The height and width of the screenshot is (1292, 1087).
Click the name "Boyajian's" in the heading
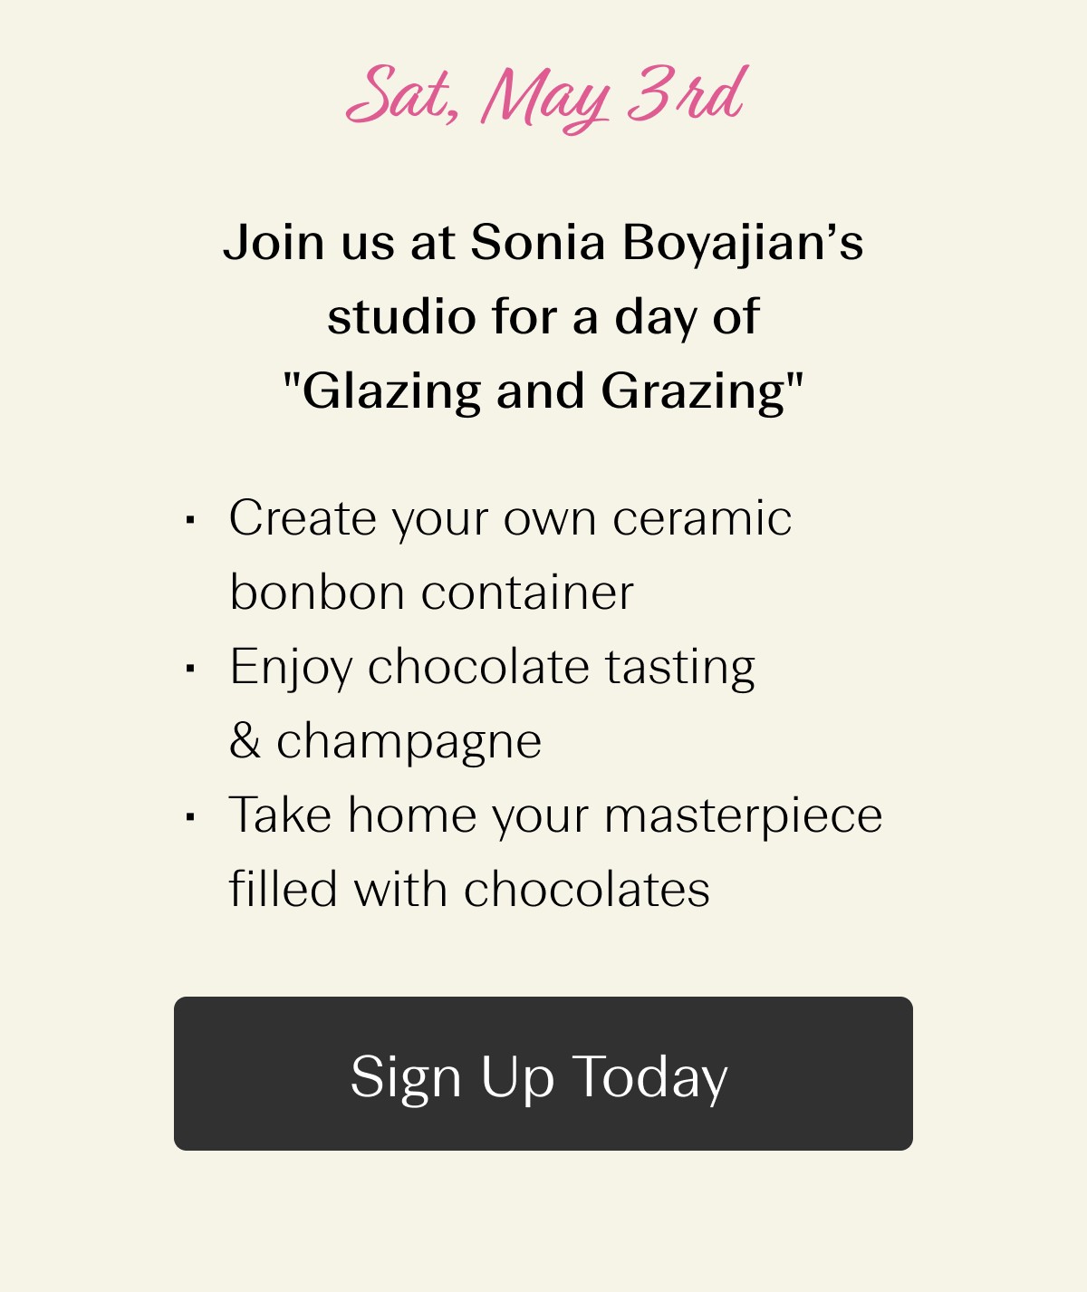click(743, 243)
